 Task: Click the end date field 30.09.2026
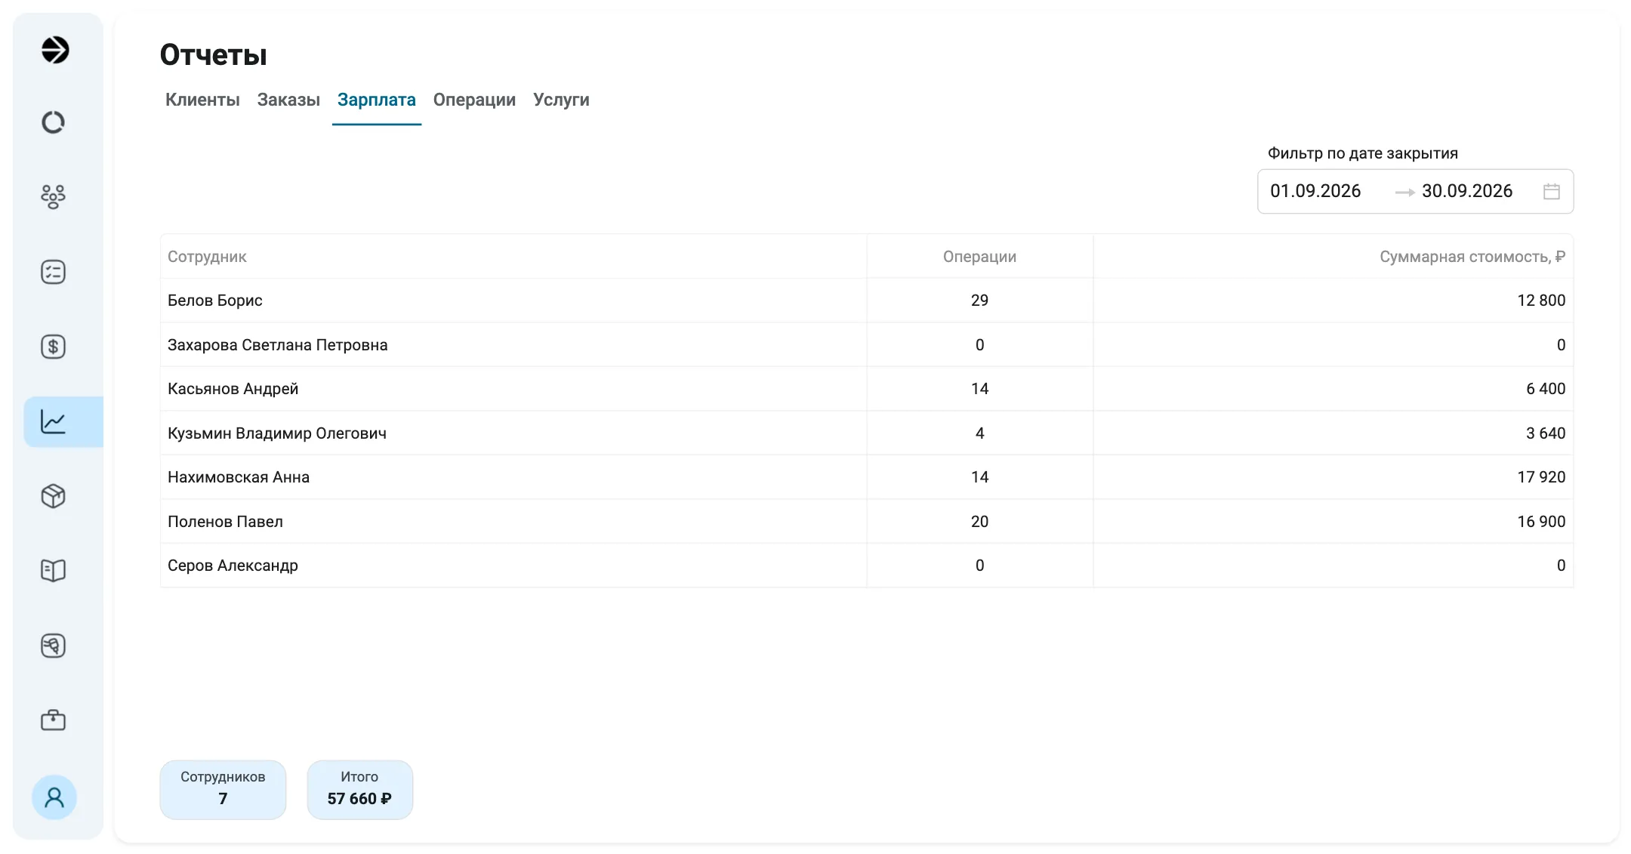click(1467, 191)
